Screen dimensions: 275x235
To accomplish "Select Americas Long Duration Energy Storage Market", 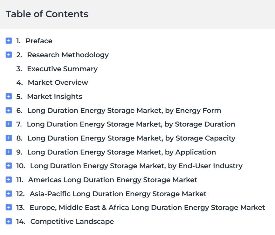I will click(x=113, y=180).
